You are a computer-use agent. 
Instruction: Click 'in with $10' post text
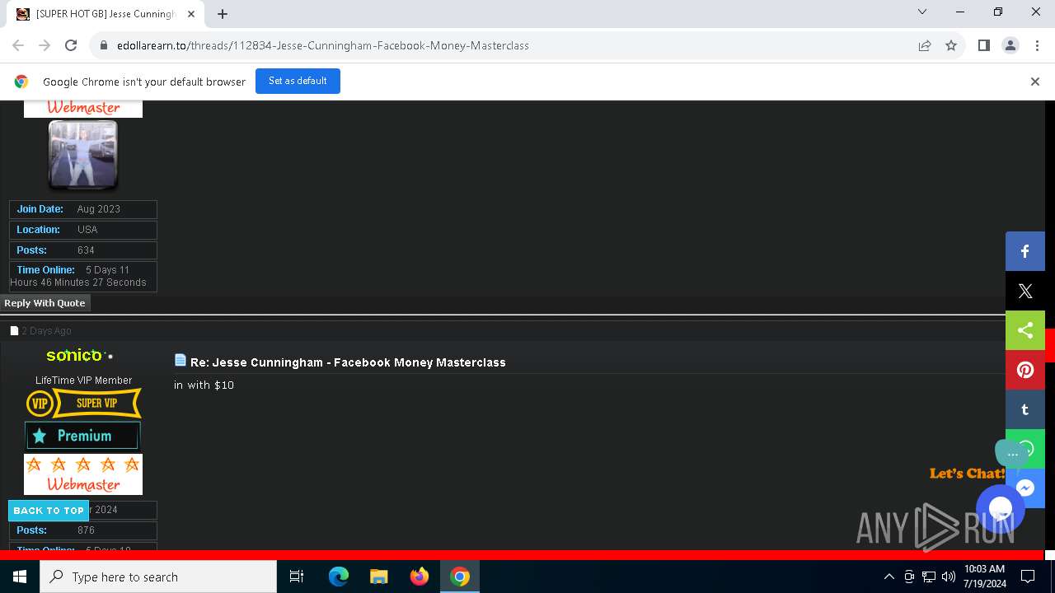pyautogui.click(x=204, y=385)
